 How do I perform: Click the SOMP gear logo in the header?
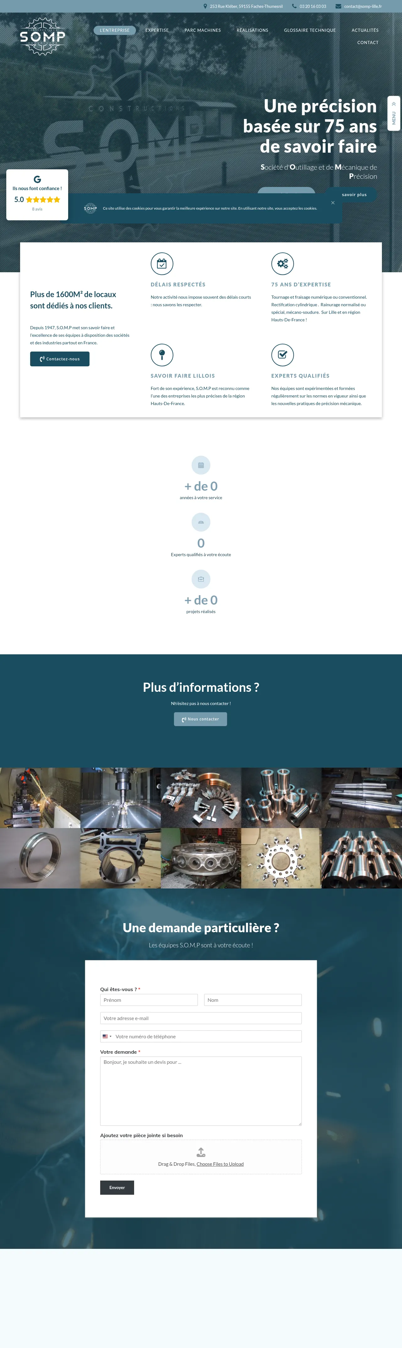click(42, 36)
